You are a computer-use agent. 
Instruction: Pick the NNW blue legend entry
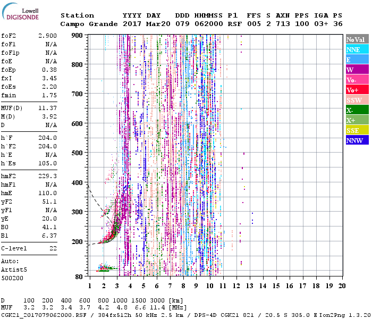coord(357,140)
